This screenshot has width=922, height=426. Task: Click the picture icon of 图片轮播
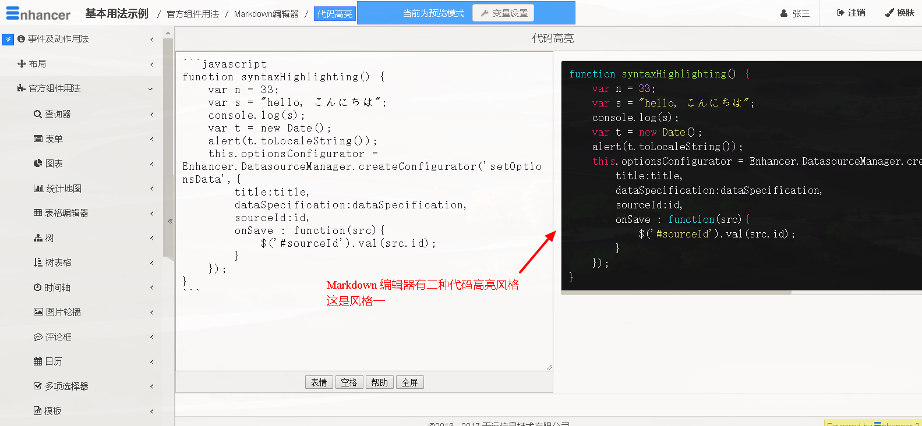(38, 312)
